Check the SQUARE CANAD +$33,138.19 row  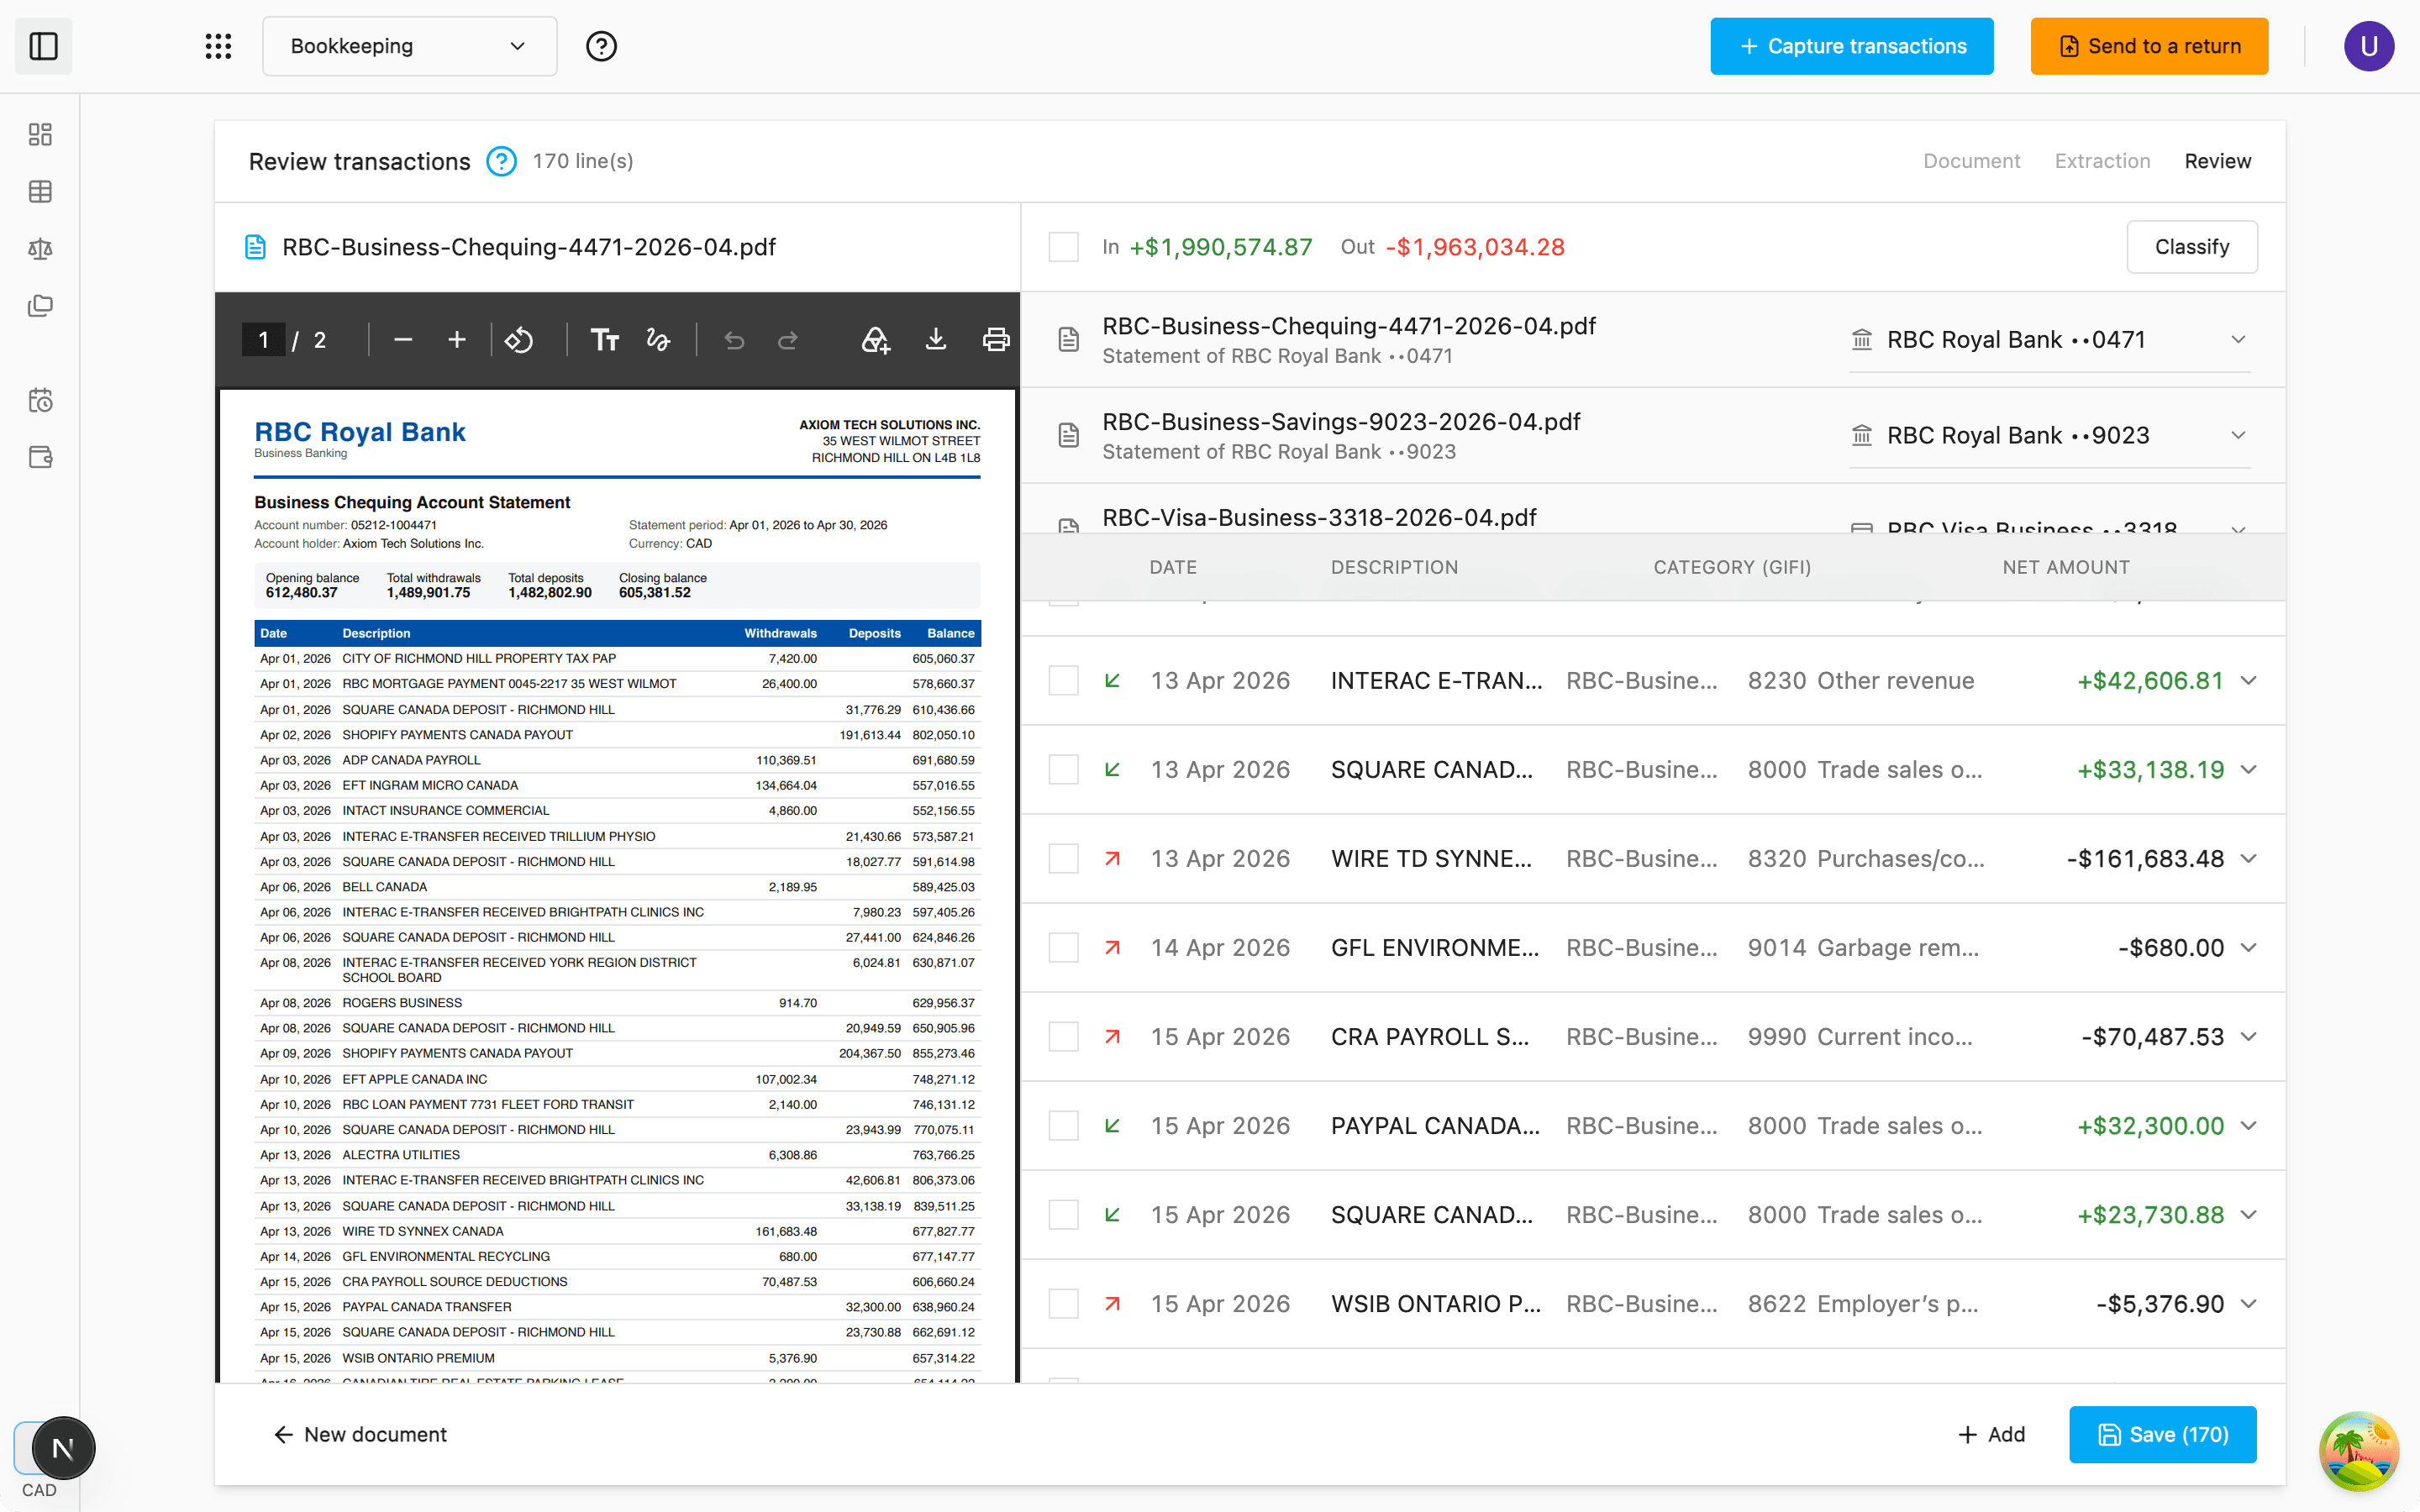[x=1063, y=770]
